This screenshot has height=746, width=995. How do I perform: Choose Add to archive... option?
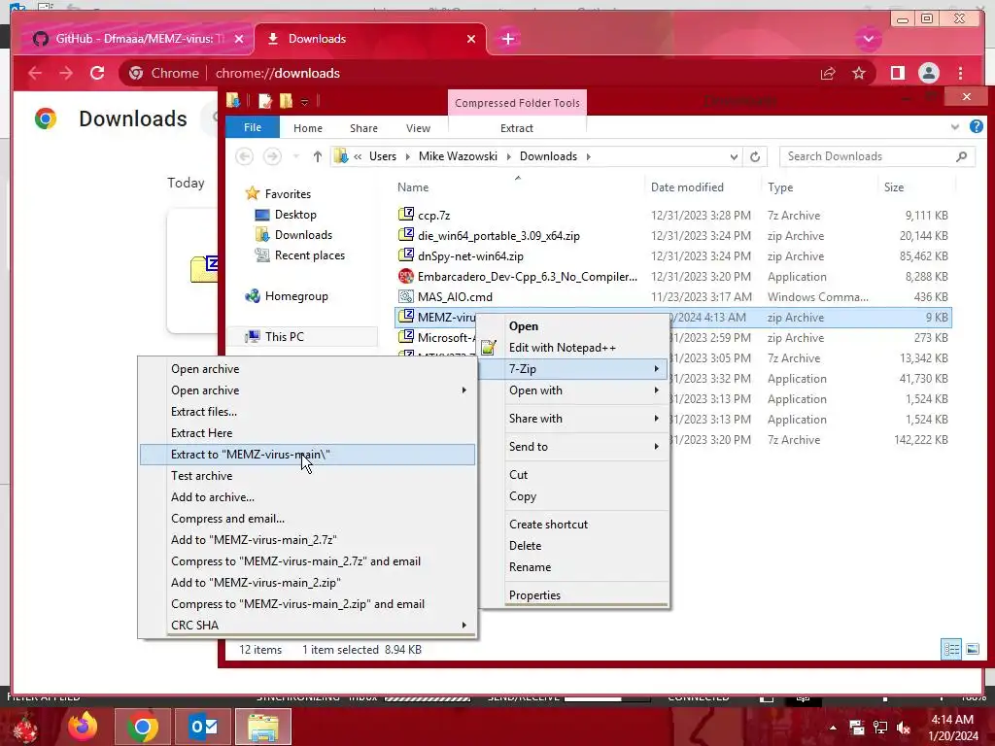307,497
